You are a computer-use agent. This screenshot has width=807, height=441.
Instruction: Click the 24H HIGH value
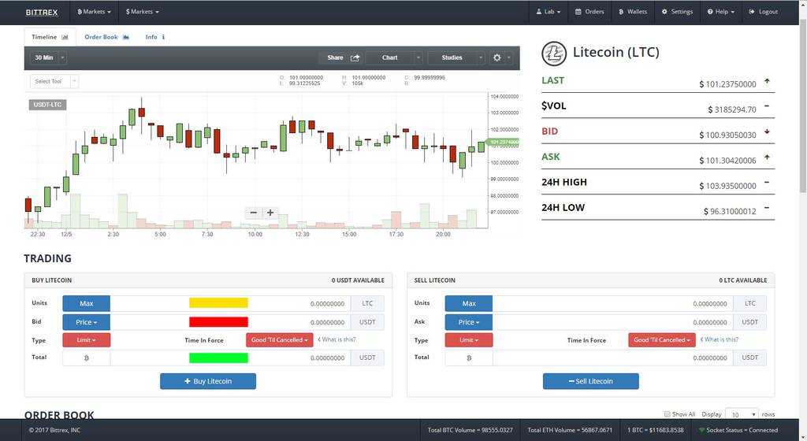click(727, 186)
